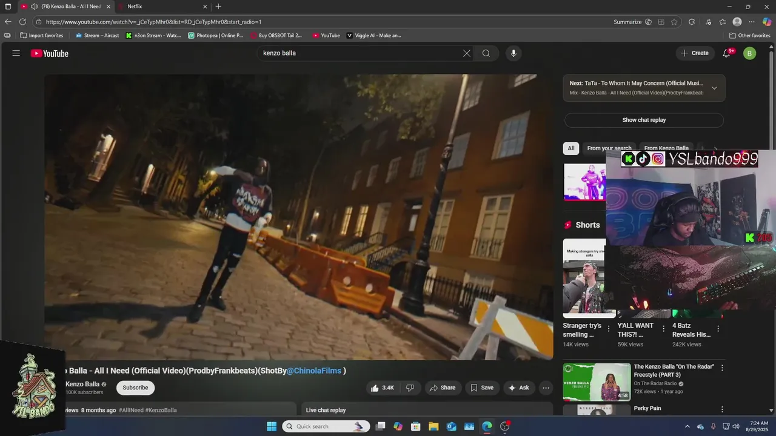Open options for 'Stranger try's smelling' Short

[609, 329]
